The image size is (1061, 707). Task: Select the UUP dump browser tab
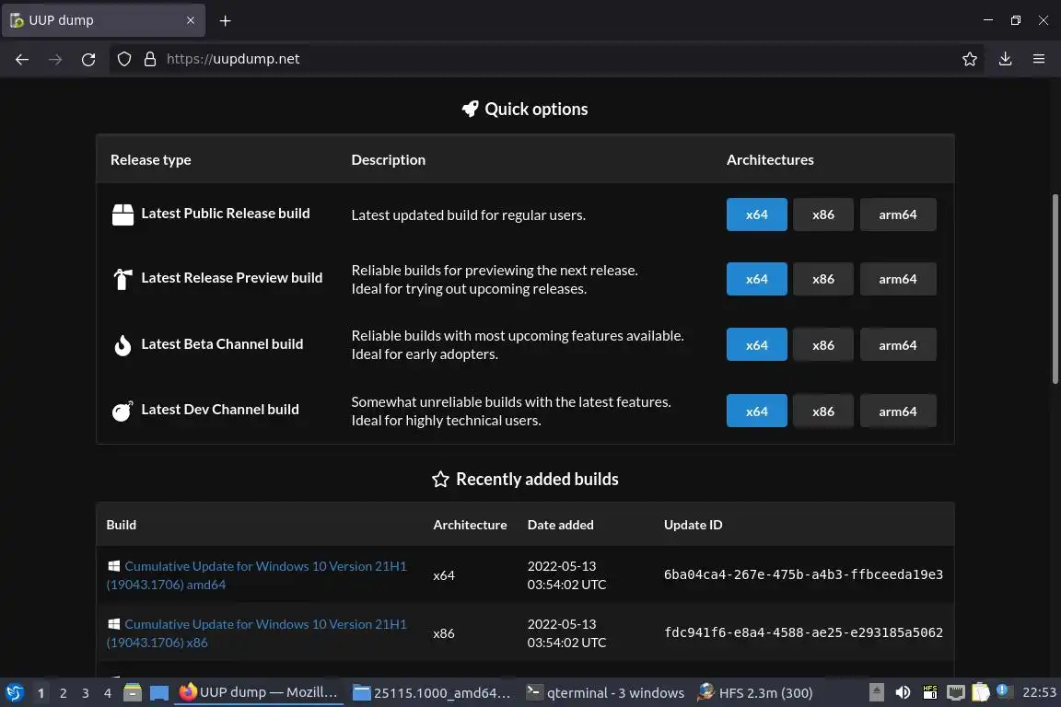coord(103,20)
